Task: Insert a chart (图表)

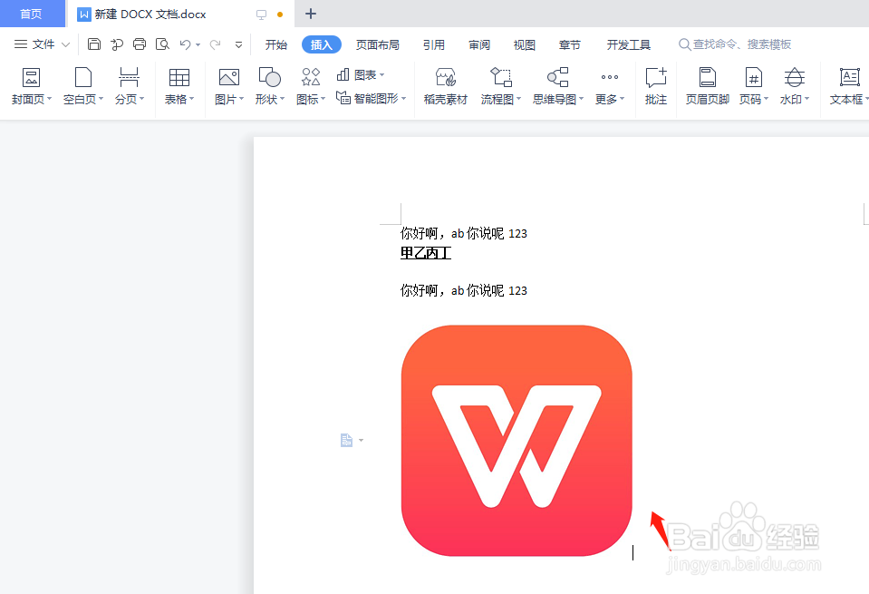Action: click(x=361, y=75)
